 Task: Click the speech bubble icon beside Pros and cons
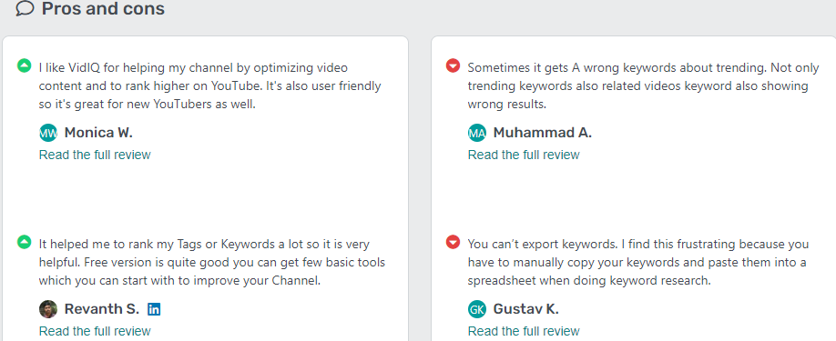[25, 8]
